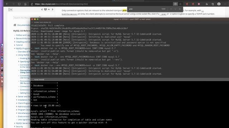229x128 pixels.
Task: Expand the General Information section
Action: click(x=15, y=38)
